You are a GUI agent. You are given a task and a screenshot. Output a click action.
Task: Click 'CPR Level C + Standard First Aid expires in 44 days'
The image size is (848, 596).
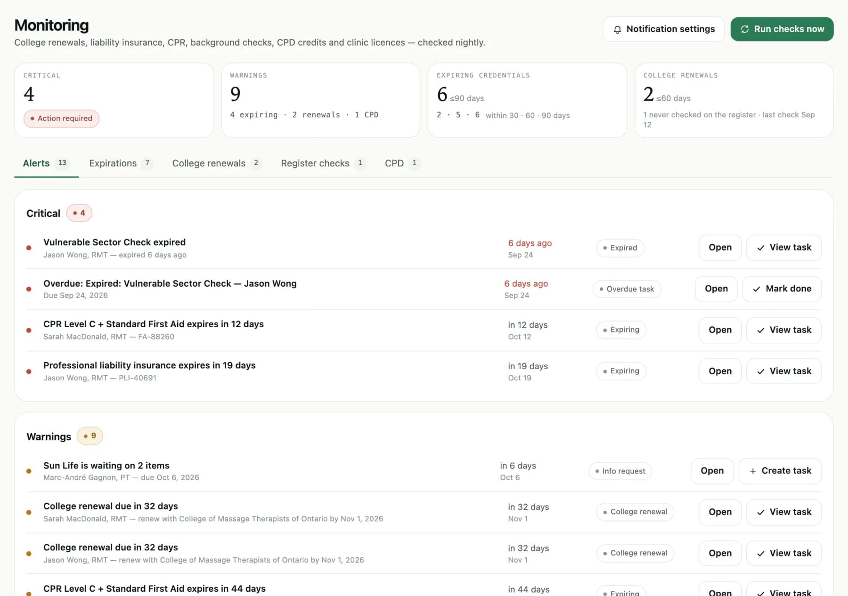(x=155, y=589)
